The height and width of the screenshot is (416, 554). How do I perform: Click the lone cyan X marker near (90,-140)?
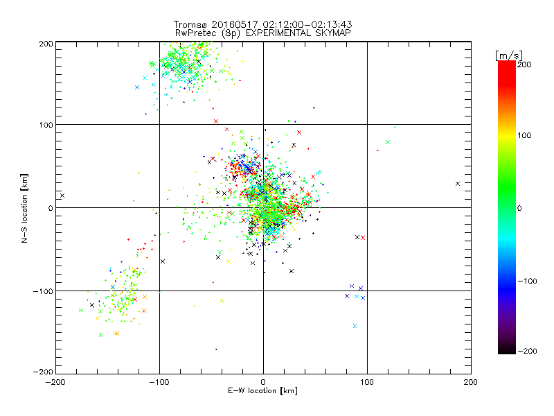[355, 326]
